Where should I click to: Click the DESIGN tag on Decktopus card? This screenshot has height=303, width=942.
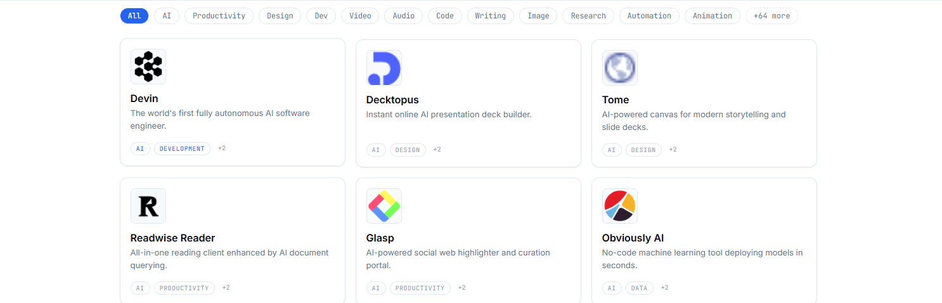point(408,150)
